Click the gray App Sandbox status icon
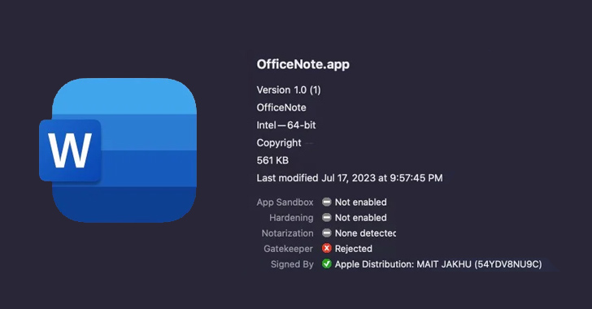 [x=327, y=202]
